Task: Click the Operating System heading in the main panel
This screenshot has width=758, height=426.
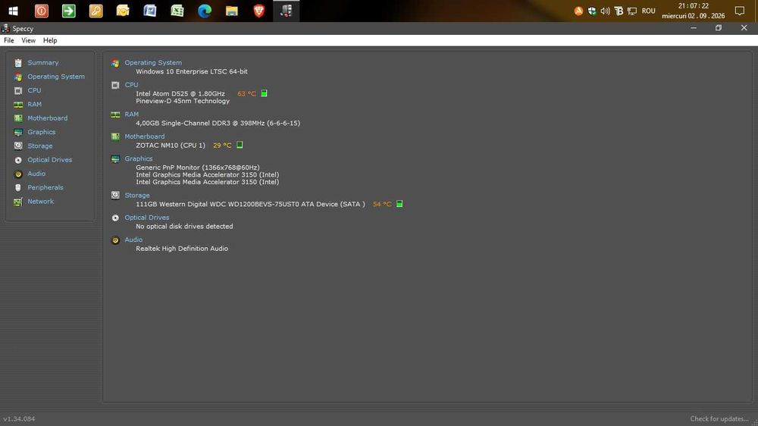Action: (x=153, y=63)
